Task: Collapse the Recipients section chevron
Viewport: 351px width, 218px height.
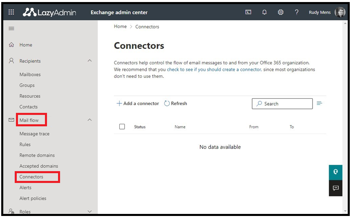Action: pos(90,61)
